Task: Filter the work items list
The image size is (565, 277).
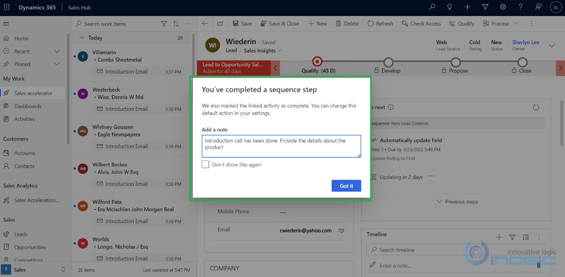Action: (164, 24)
